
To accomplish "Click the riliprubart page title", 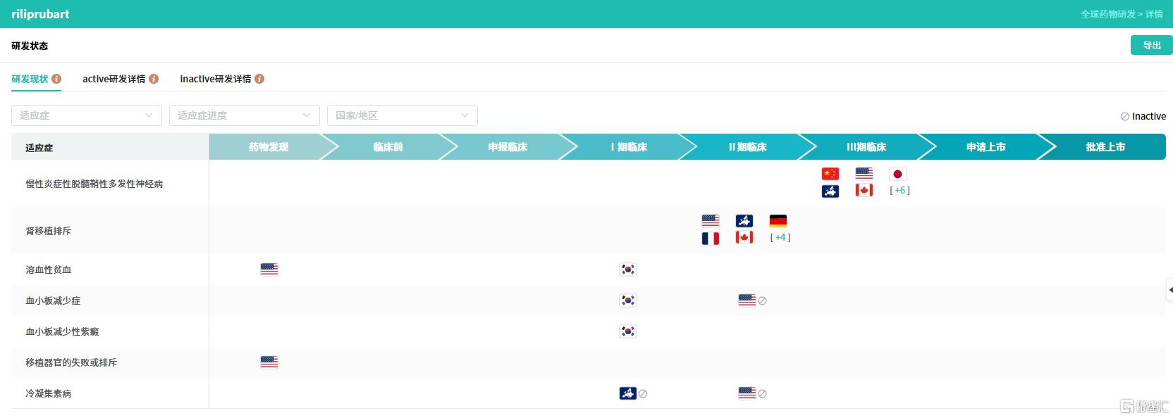I will (x=40, y=14).
